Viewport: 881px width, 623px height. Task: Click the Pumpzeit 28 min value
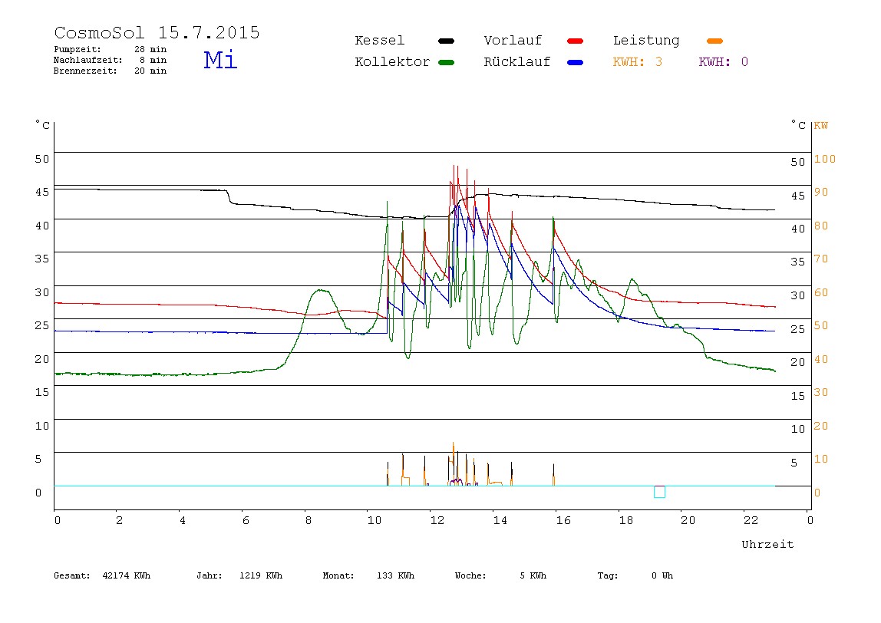pos(150,49)
